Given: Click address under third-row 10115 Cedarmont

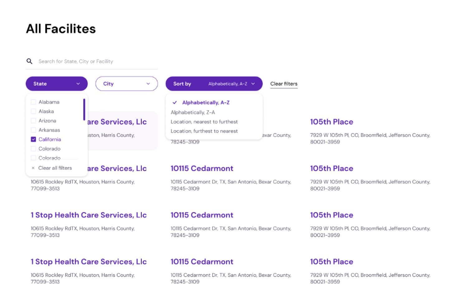Looking at the screenshot, I should [231, 232].
